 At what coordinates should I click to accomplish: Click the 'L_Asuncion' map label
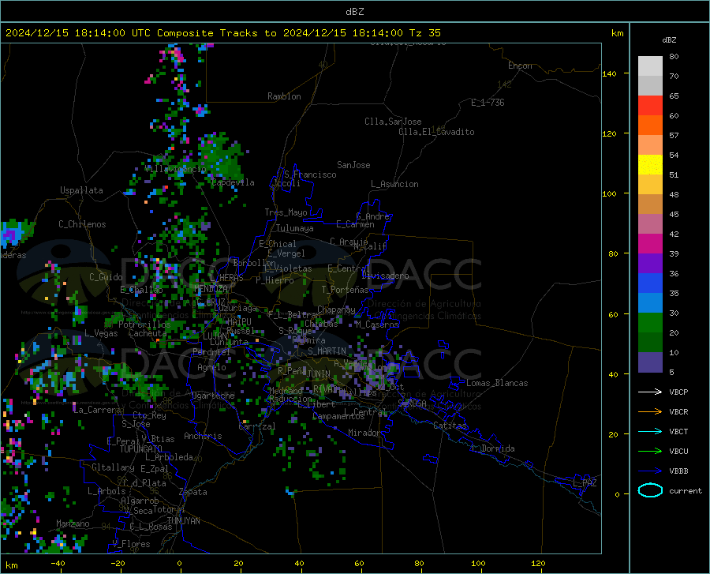tap(394, 184)
